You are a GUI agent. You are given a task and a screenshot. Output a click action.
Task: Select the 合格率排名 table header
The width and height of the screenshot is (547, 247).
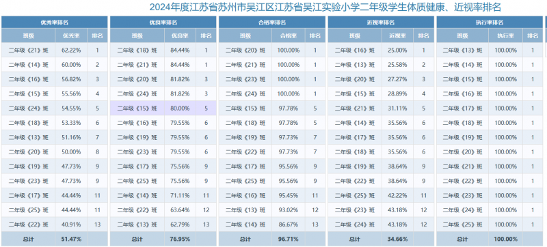coord(272,23)
